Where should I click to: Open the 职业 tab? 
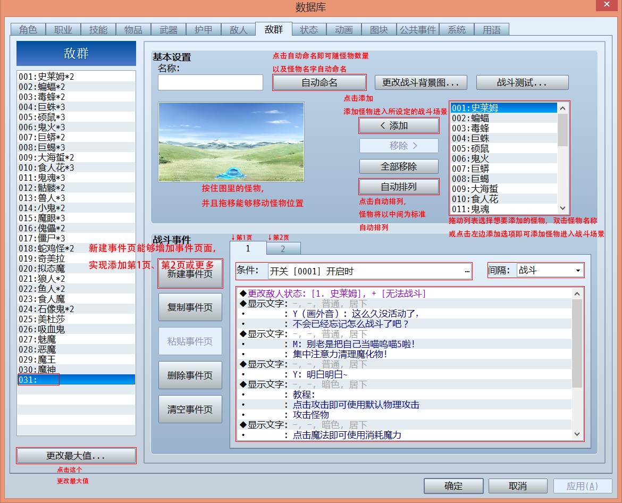click(x=63, y=30)
